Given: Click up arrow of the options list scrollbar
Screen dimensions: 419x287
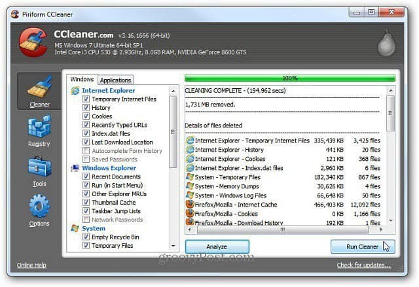Looking at the screenshot, I should pos(173,91).
